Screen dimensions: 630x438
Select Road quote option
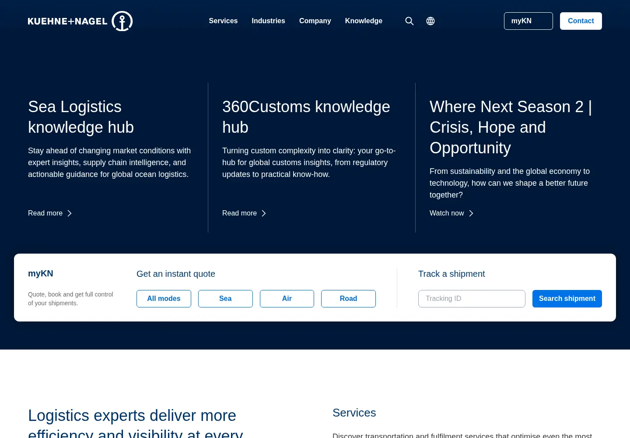[348, 299]
